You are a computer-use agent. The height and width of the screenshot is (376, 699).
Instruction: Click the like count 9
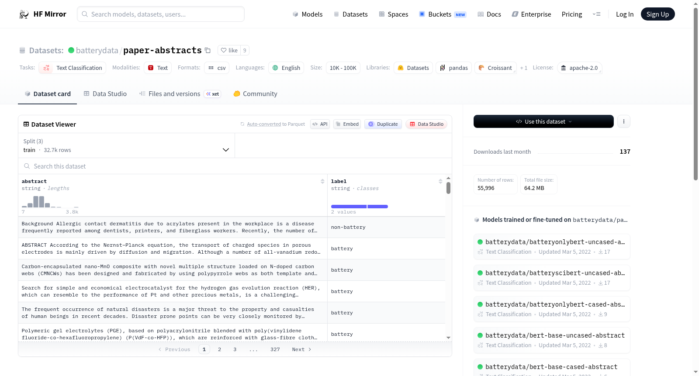(245, 51)
